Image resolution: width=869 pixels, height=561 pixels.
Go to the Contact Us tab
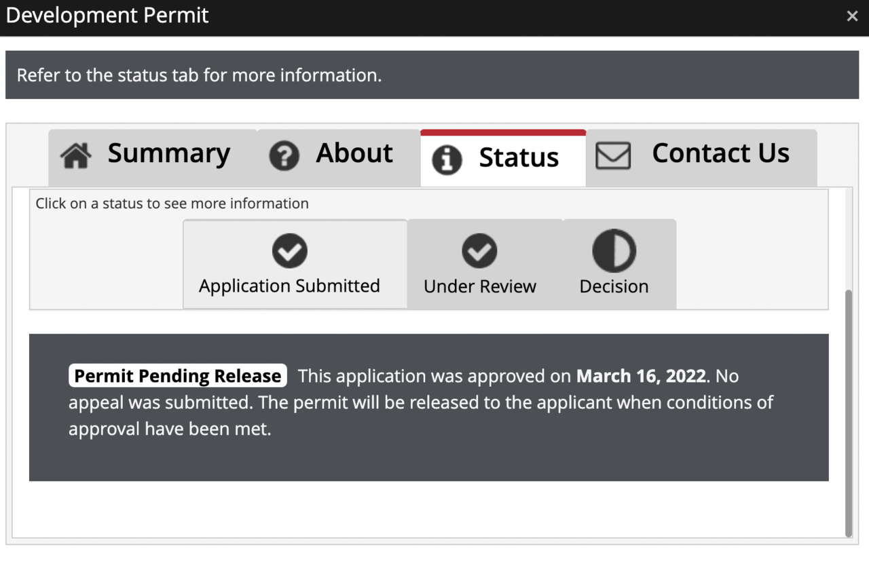tap(720, 153)
